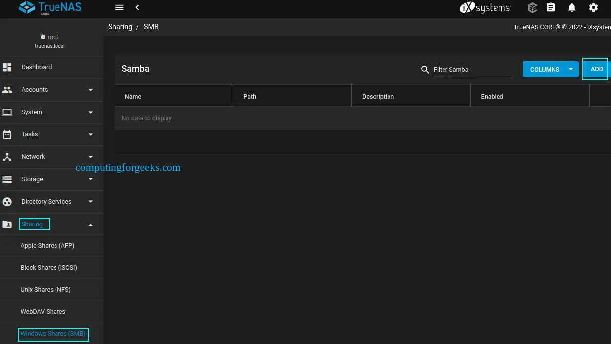Open the notifications bell
Image resolution: width=611 pixels, height=344 pixels.
tap(572, 7)
